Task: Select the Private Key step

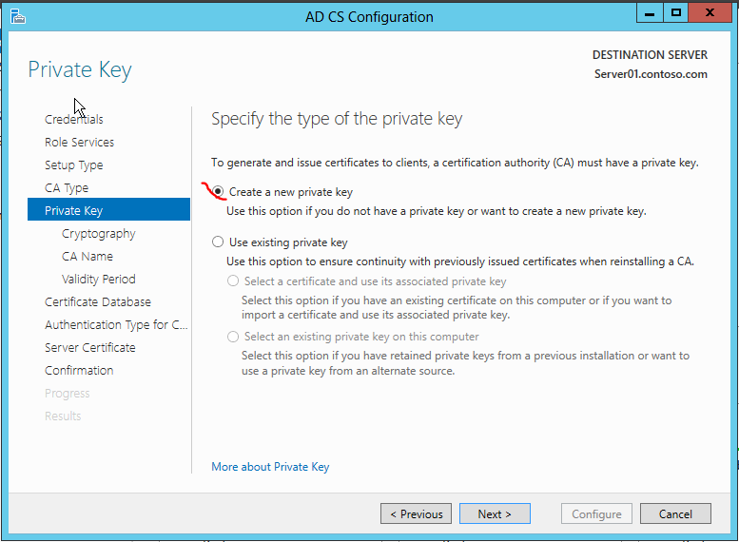Action: [x=73, y=211]
